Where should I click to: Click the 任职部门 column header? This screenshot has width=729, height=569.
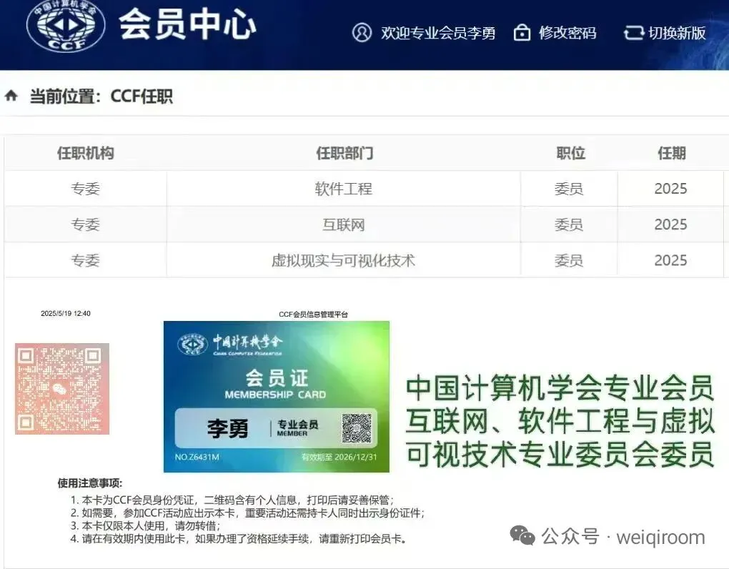[x=344, y=153]
